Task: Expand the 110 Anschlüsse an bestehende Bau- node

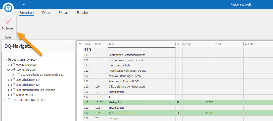Action: point(13,75)
